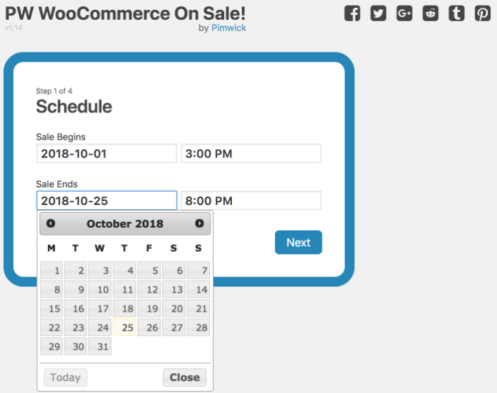Screen dimensions: 497x393
Task: Pin the page with Pinterest icon
Action: click(x=483, y=13)
